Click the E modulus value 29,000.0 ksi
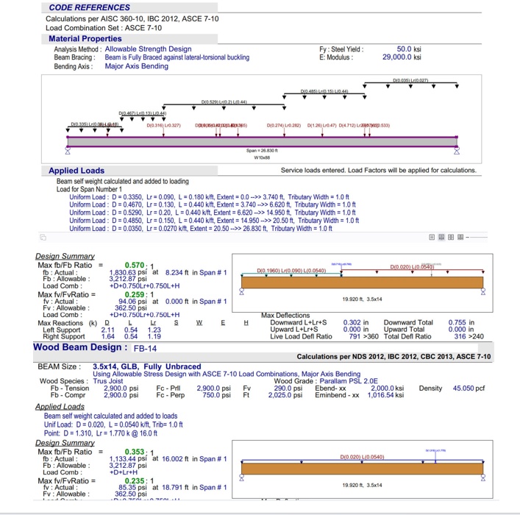Viewport: 520px width, 515px height. 402,57
